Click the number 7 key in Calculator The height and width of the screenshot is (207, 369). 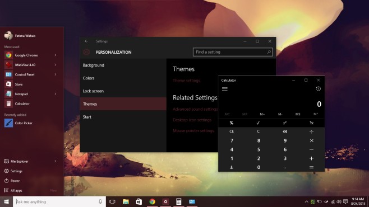pyautogui.click(x=232, y=140)
